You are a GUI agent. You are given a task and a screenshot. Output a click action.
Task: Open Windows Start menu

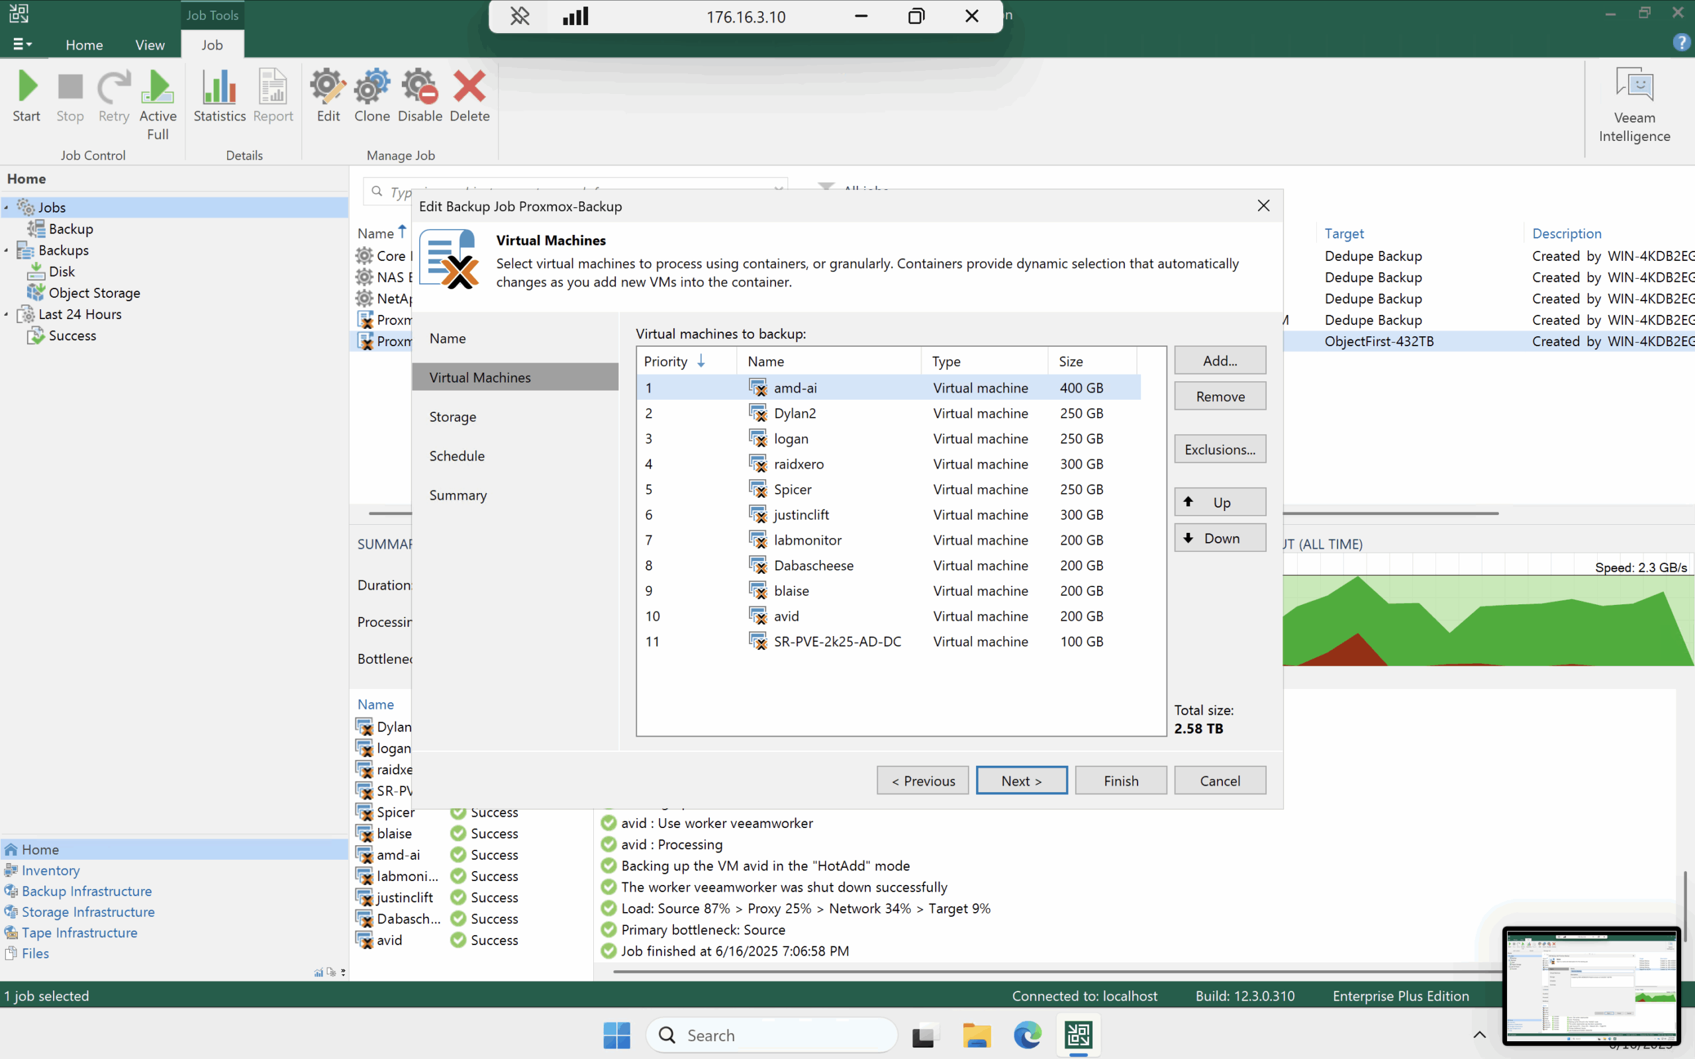pos(616,1035)
